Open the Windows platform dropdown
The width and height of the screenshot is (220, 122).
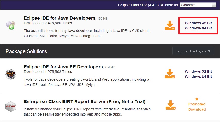pos(198,5)
